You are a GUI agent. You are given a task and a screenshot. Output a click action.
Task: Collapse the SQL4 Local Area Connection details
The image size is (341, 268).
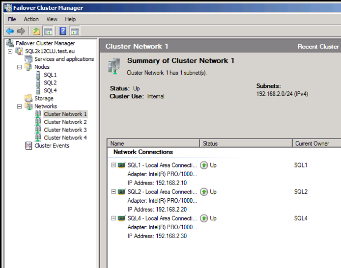tap(114, 218)
